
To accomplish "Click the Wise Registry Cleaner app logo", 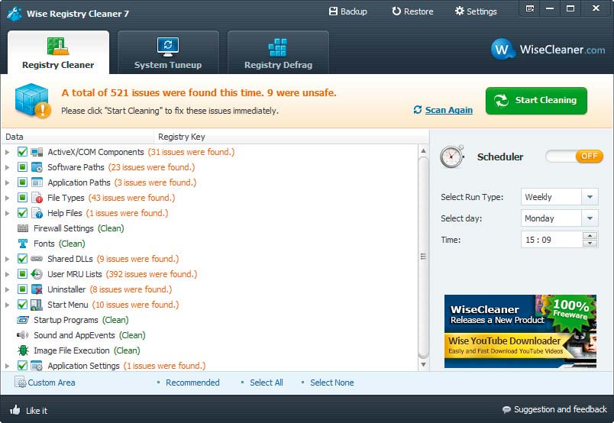I will (14, 13).
